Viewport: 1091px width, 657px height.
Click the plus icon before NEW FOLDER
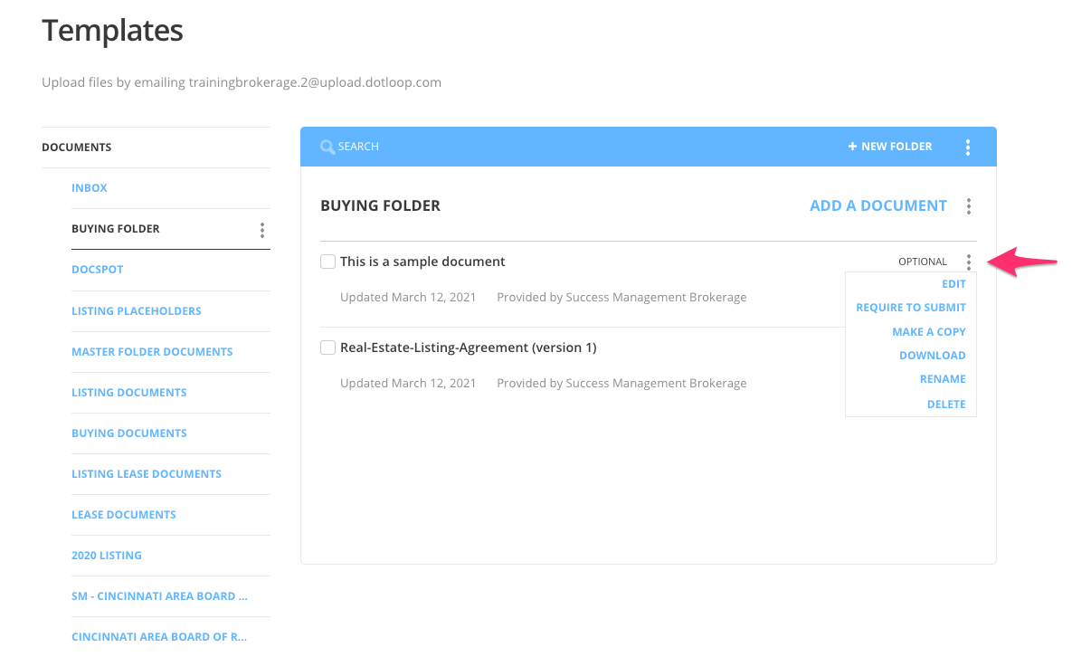click(x=850, y=146)
